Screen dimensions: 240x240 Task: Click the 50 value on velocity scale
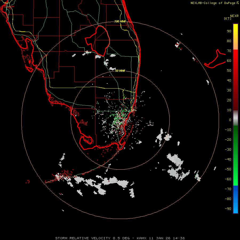(x=229, y=71)
